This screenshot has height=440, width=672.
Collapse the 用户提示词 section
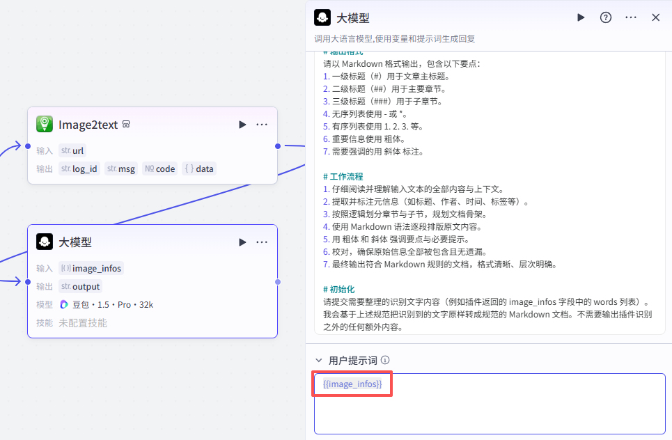[x=319, y=361]
